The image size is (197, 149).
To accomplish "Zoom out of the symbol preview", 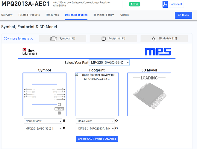I will [59, 113].
